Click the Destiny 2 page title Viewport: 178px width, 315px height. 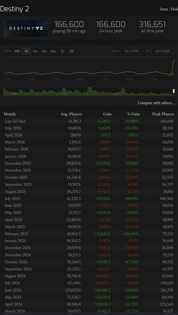(x=15, y=9)
